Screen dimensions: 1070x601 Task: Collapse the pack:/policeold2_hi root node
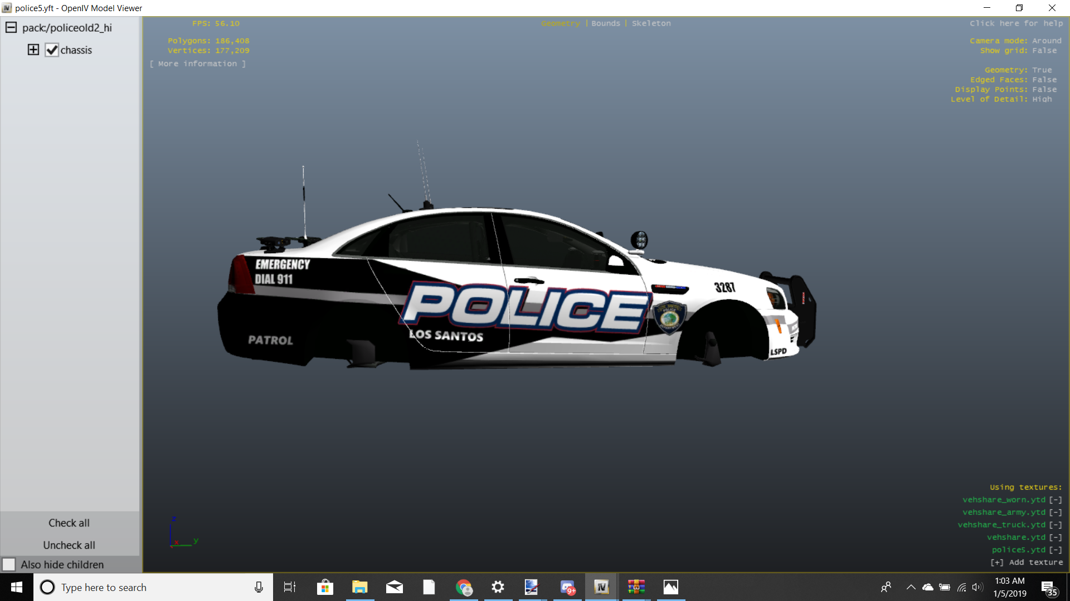(11, 27)
